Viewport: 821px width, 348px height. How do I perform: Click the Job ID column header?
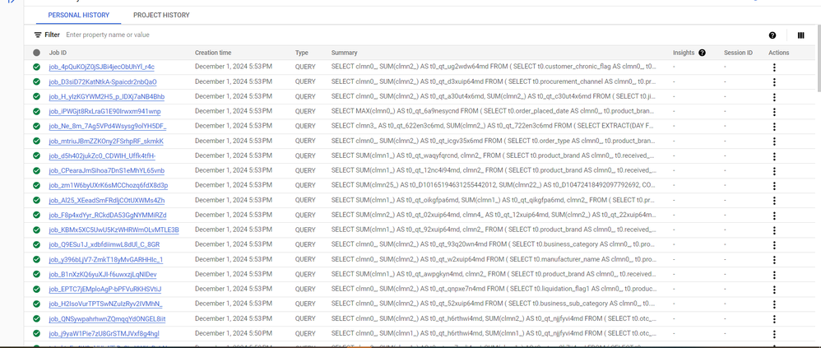[58, 53]
